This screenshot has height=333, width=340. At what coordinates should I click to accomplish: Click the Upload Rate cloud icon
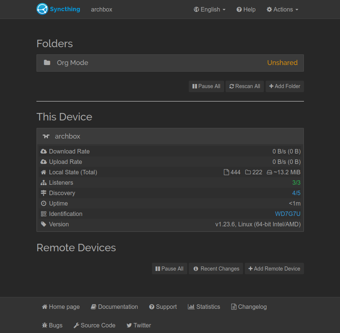43,162
